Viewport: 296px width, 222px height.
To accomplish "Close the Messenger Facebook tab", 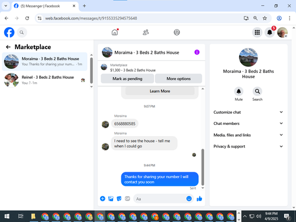I will pos(74,6).
